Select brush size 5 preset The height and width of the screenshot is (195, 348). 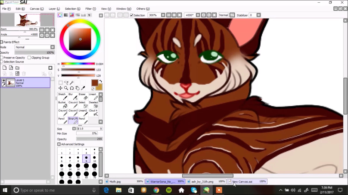(x=94, y=150)
